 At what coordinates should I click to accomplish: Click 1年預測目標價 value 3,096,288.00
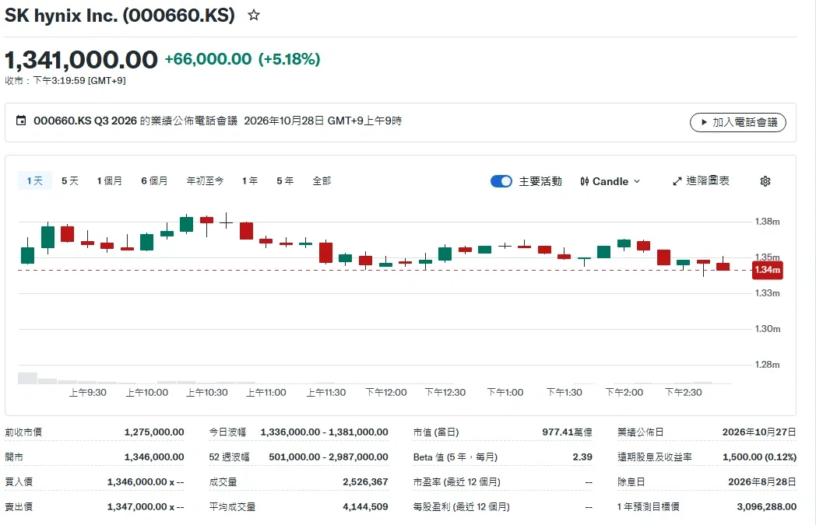(767, 507)
